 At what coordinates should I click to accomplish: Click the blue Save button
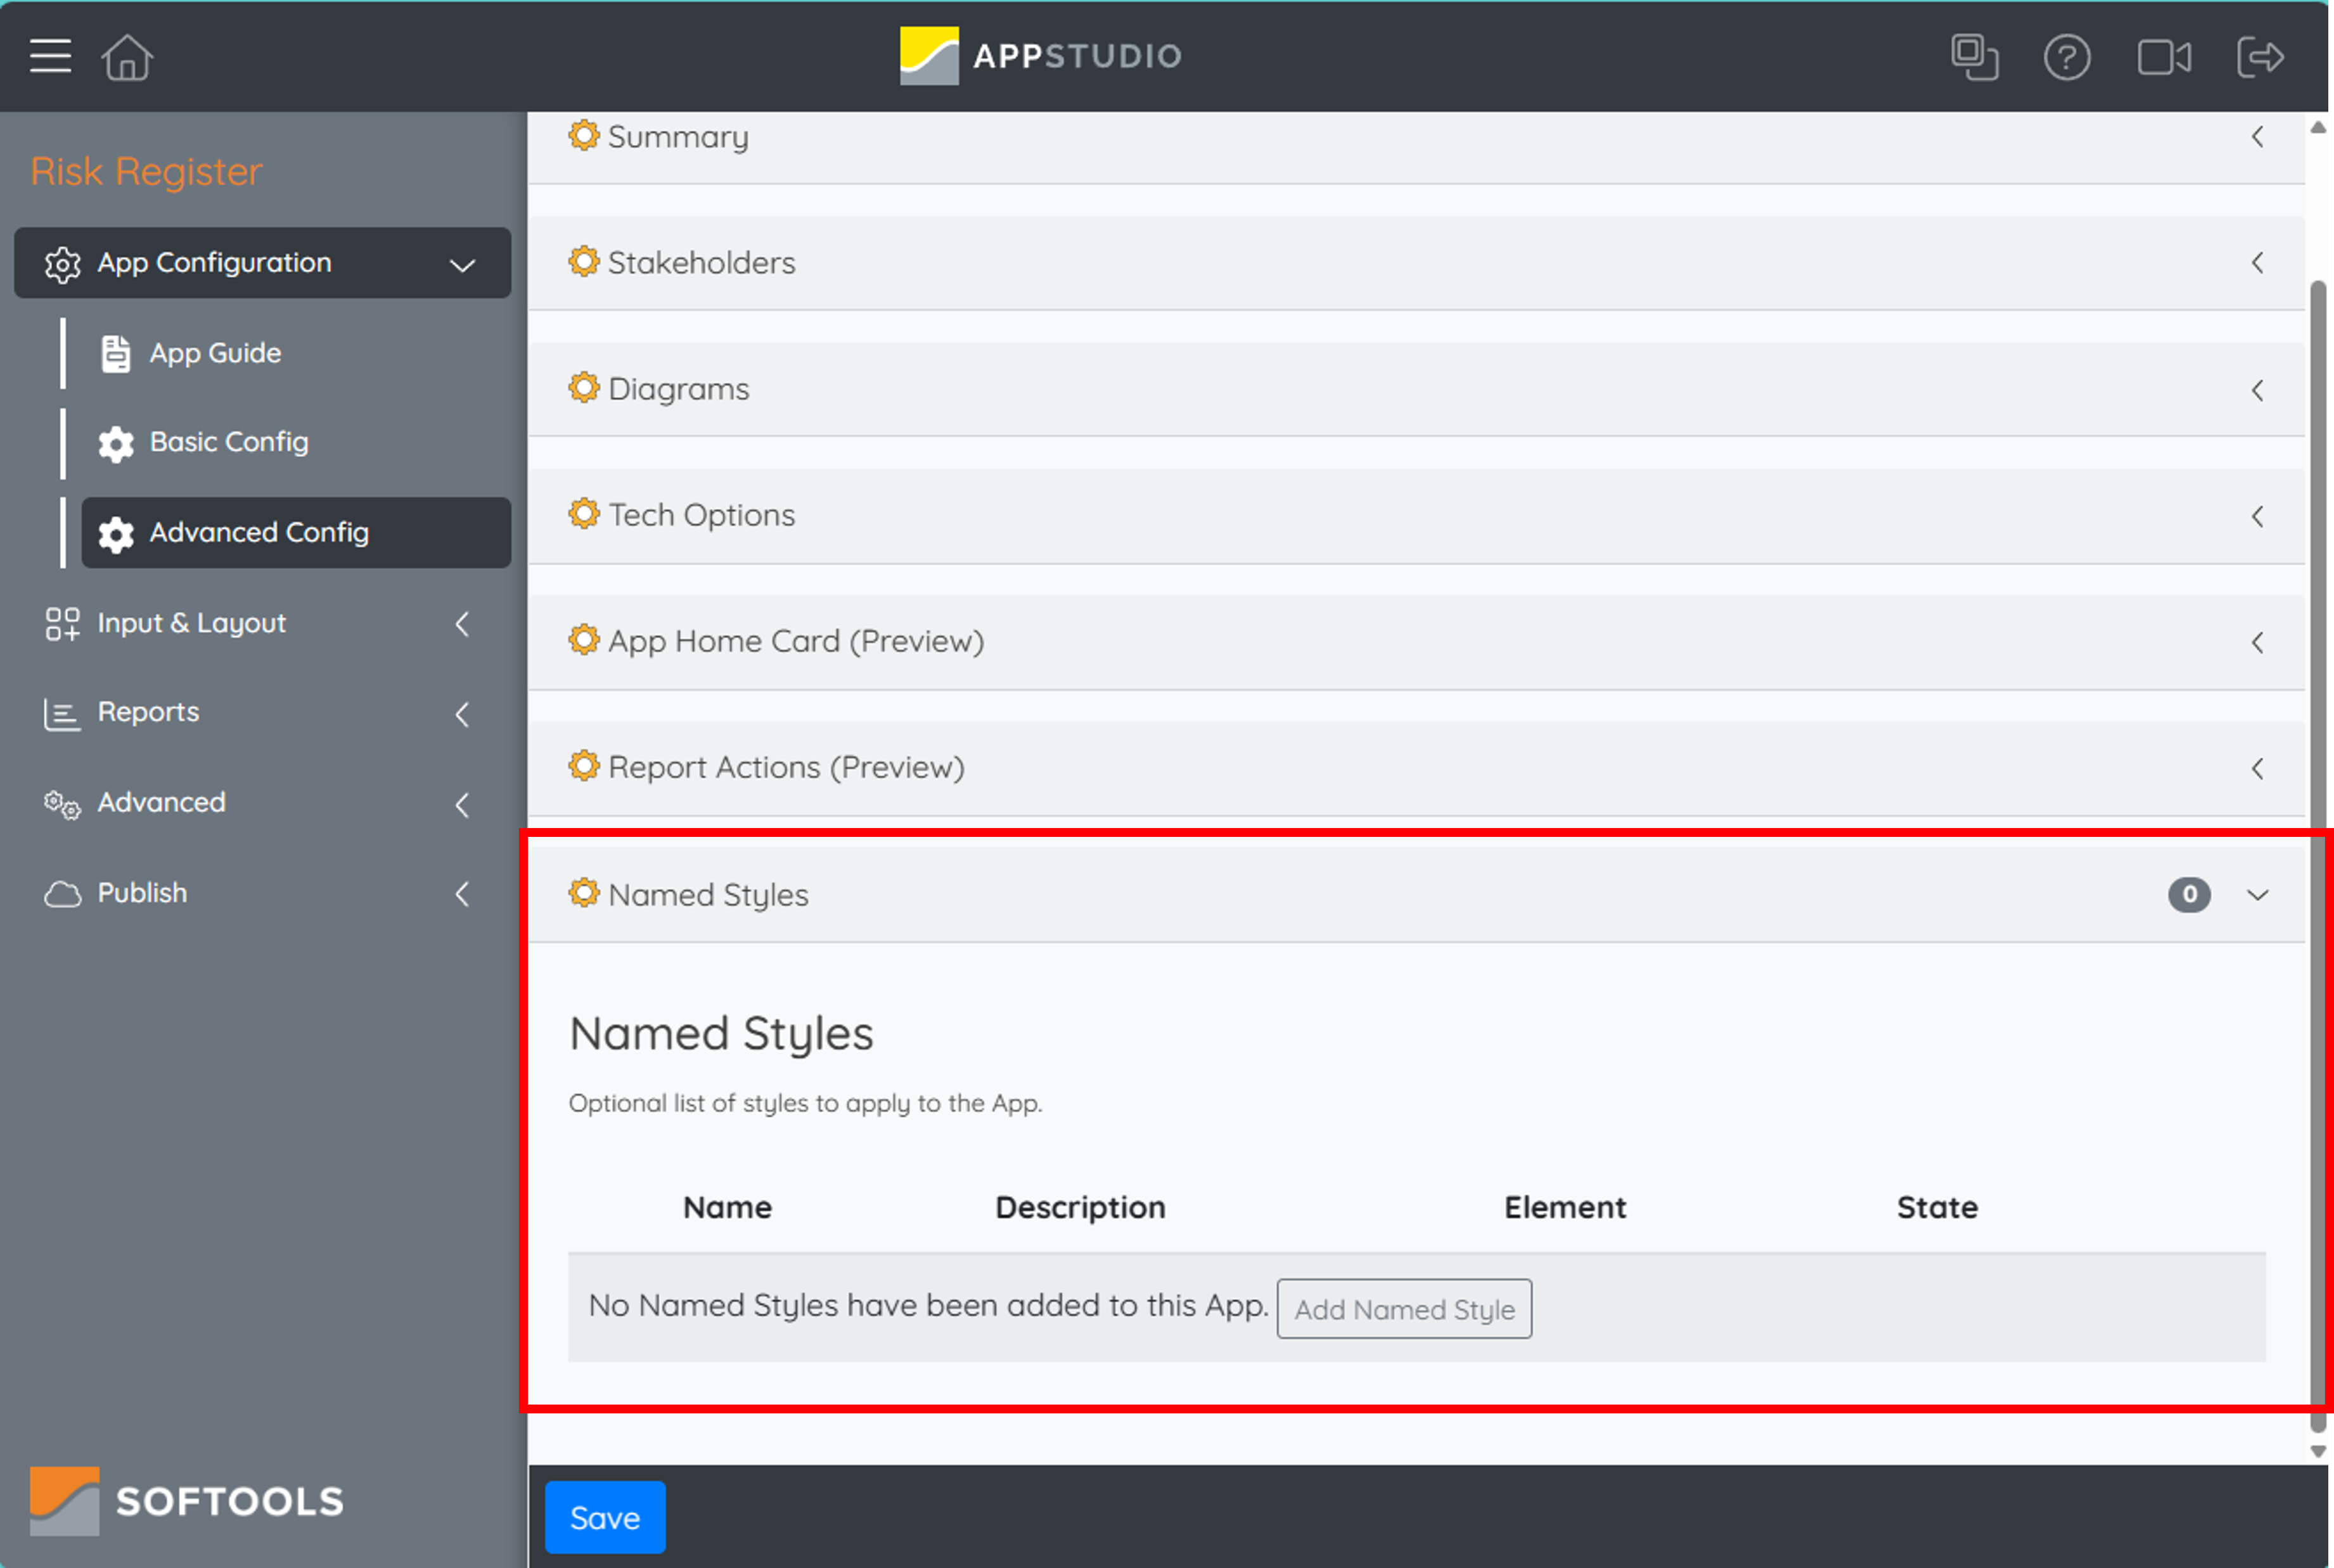(x=605, y=1517)
